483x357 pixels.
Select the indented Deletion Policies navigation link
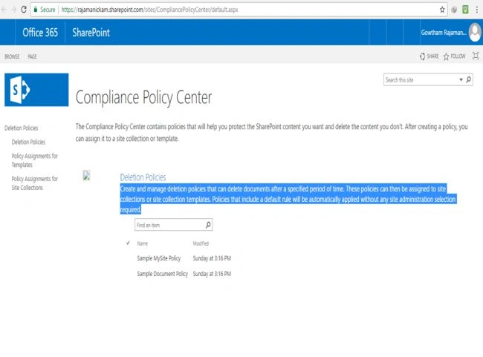click(28, 142)
